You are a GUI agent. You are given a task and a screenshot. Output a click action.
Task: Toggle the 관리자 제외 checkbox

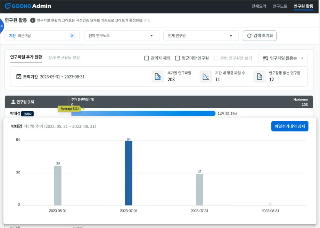[147, 58]
